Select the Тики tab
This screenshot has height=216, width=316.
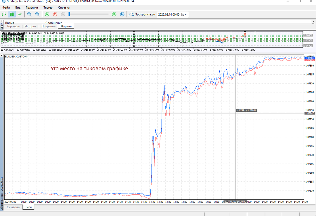28,207
